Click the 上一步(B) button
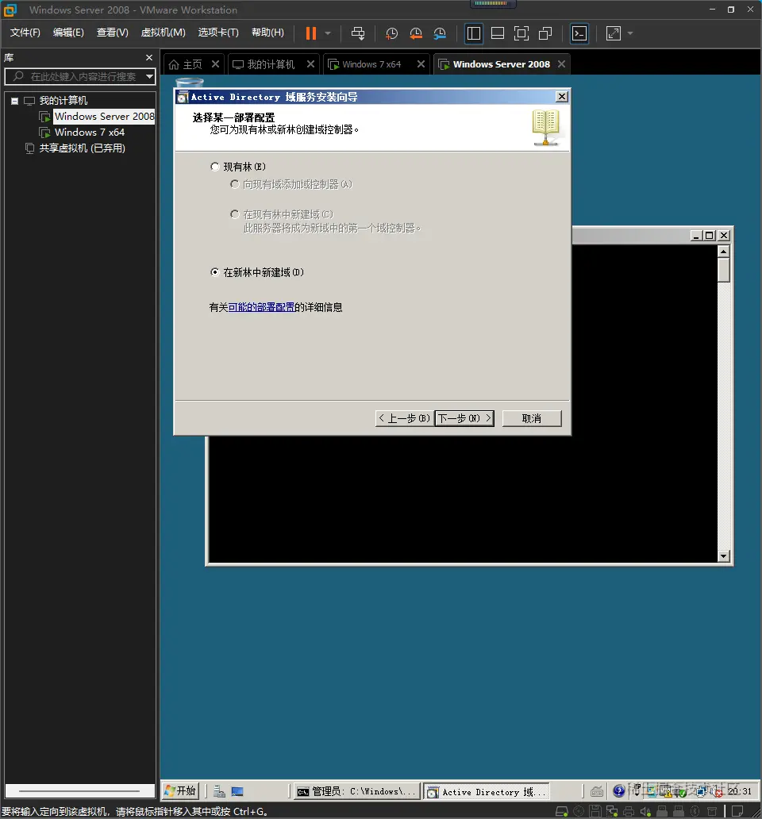 coord(404,418)
